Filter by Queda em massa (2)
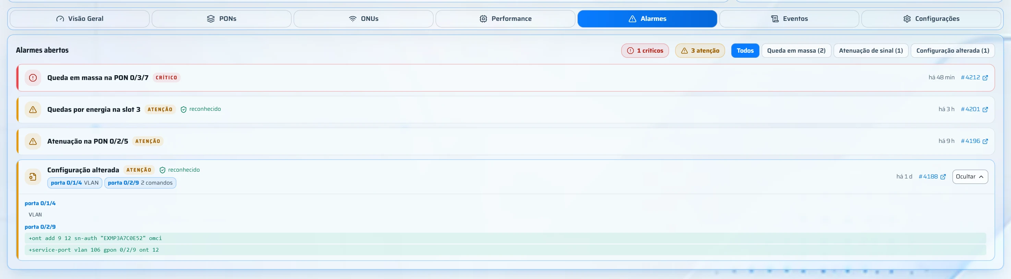Screen dimensions: 1011x279 coord(796,51)
